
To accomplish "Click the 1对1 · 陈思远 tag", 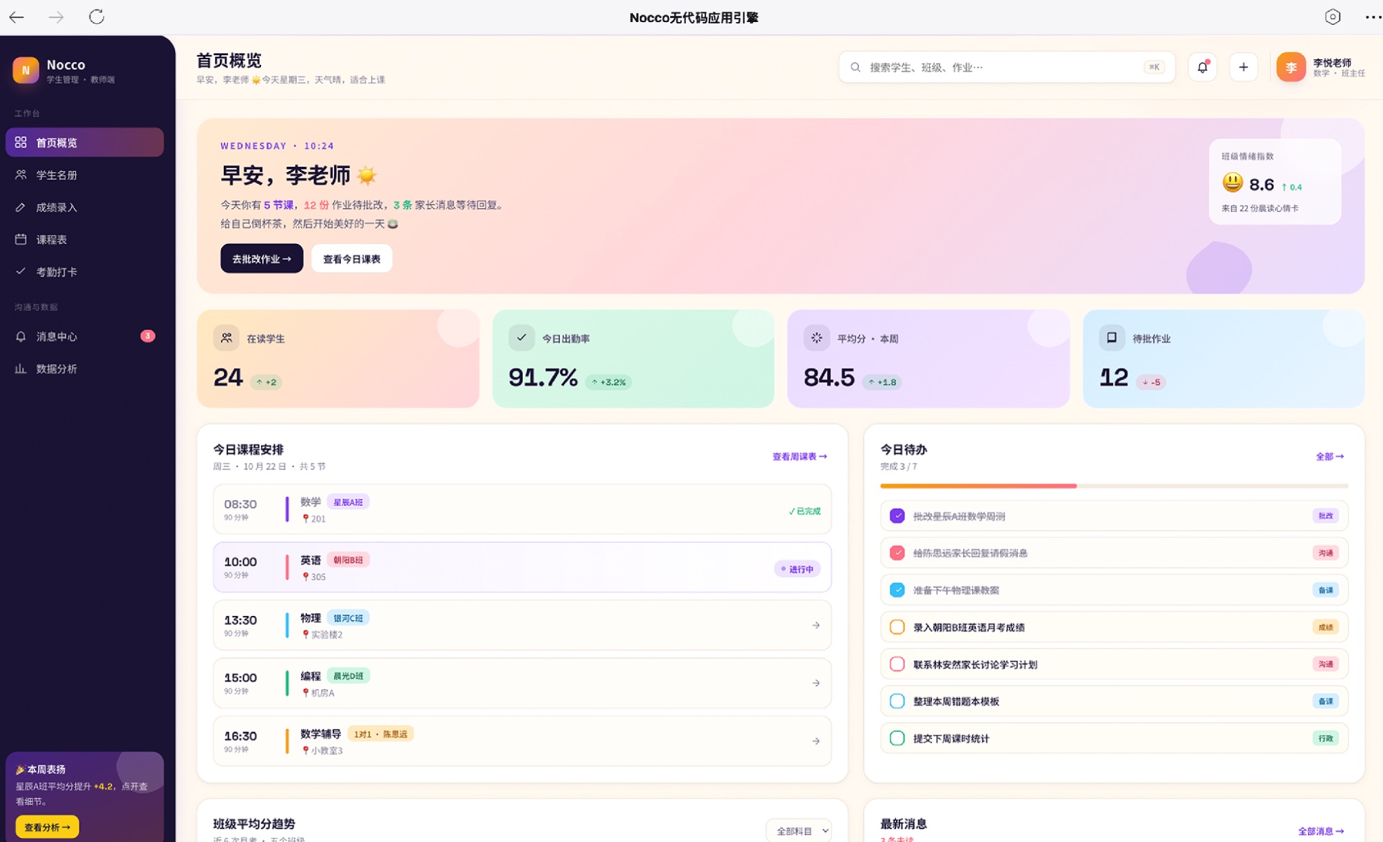I will (380, 735).
